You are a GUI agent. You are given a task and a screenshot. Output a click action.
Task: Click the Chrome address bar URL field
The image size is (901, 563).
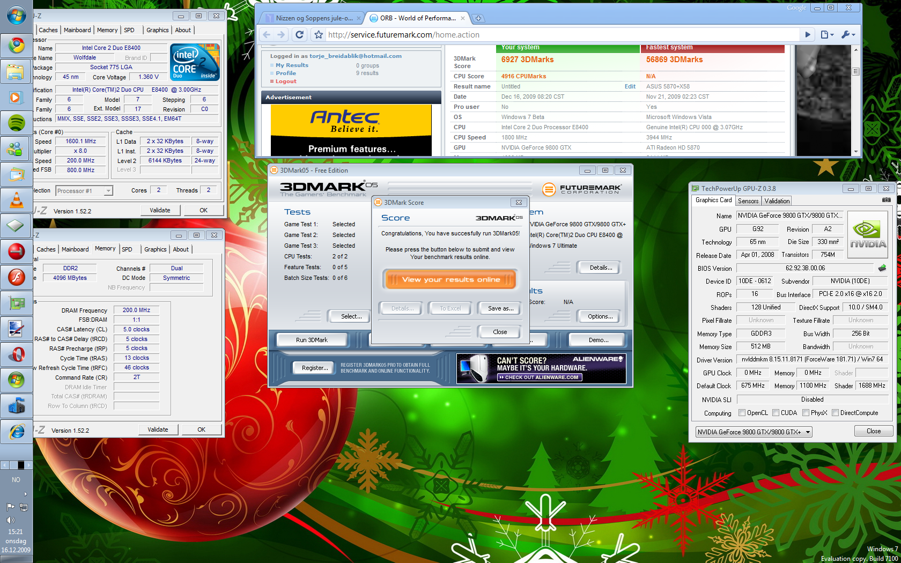click(562, 35)
